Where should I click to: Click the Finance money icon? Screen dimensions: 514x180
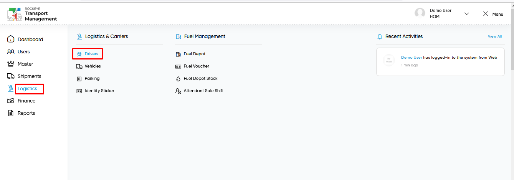tap(11, 101)
